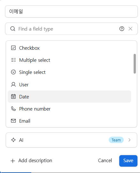Expand the AI options chevron
The width and height of the screenshot is (140, 173).
click(x=129, y=140)
